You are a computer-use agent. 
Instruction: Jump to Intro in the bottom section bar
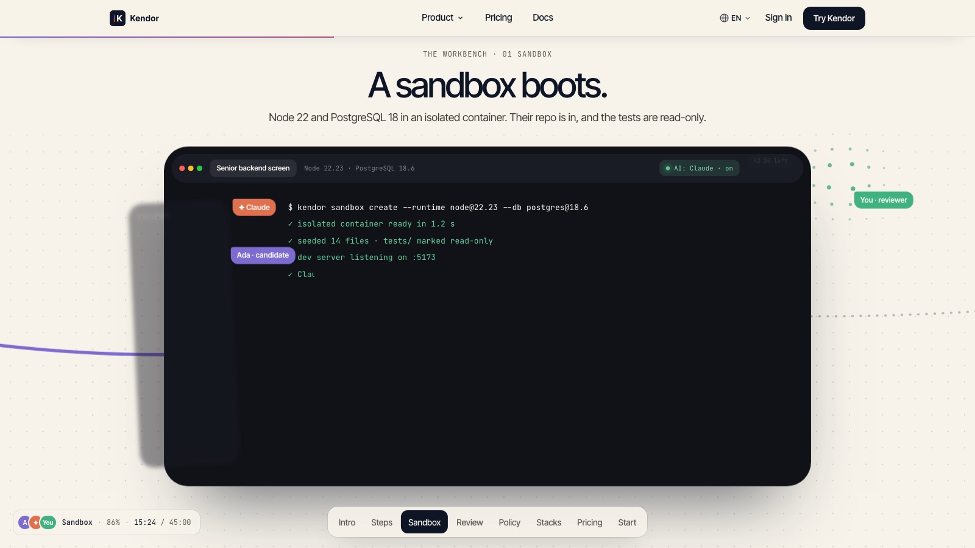tap(347, 522)
